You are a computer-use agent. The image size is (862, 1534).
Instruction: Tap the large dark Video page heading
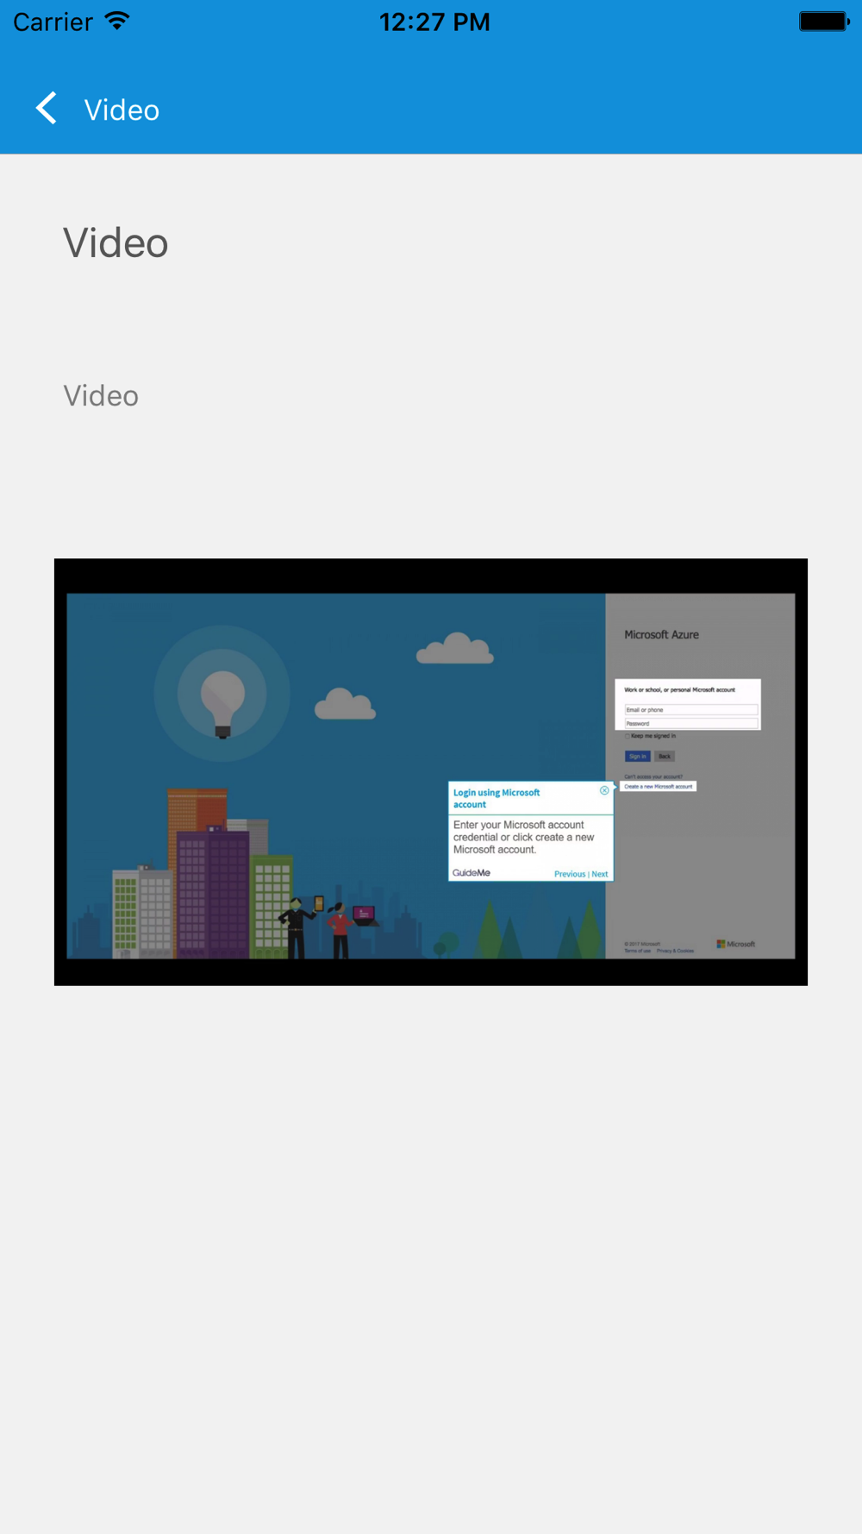(116, 243)
